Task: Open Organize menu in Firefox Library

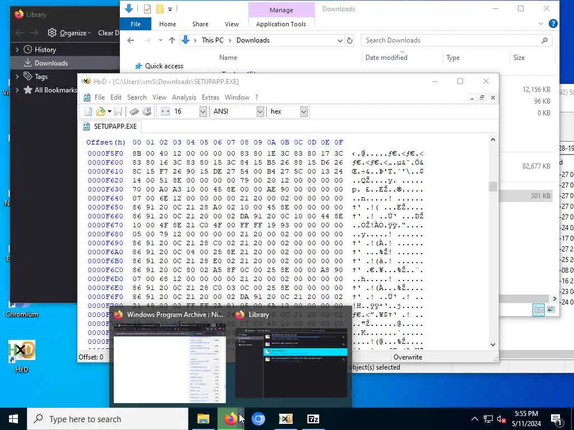Action: tap(70, 33)
